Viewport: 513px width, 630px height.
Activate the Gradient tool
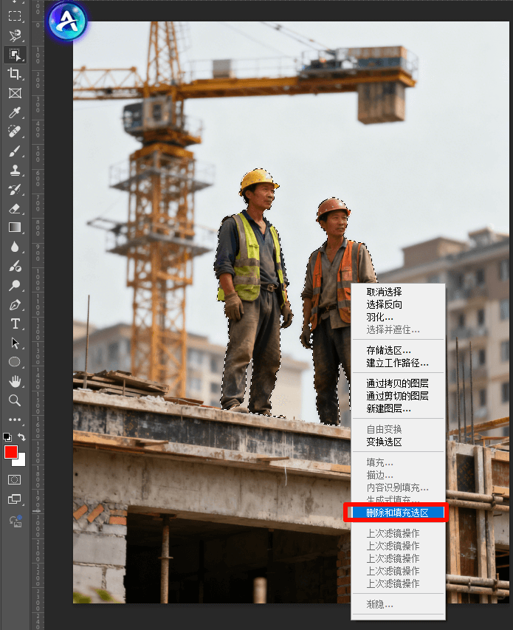(14, 227)
